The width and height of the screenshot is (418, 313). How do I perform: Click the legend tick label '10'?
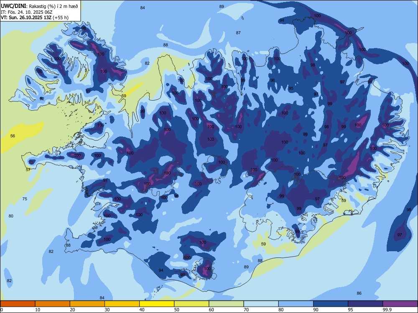point(38,310)
